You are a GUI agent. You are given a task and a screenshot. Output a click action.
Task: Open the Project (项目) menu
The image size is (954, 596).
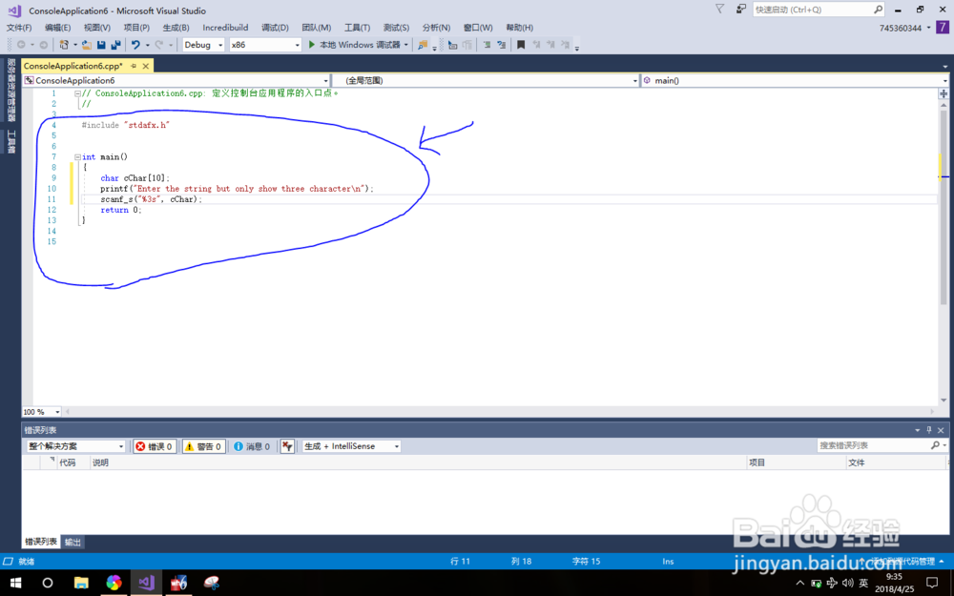(136, 28)
